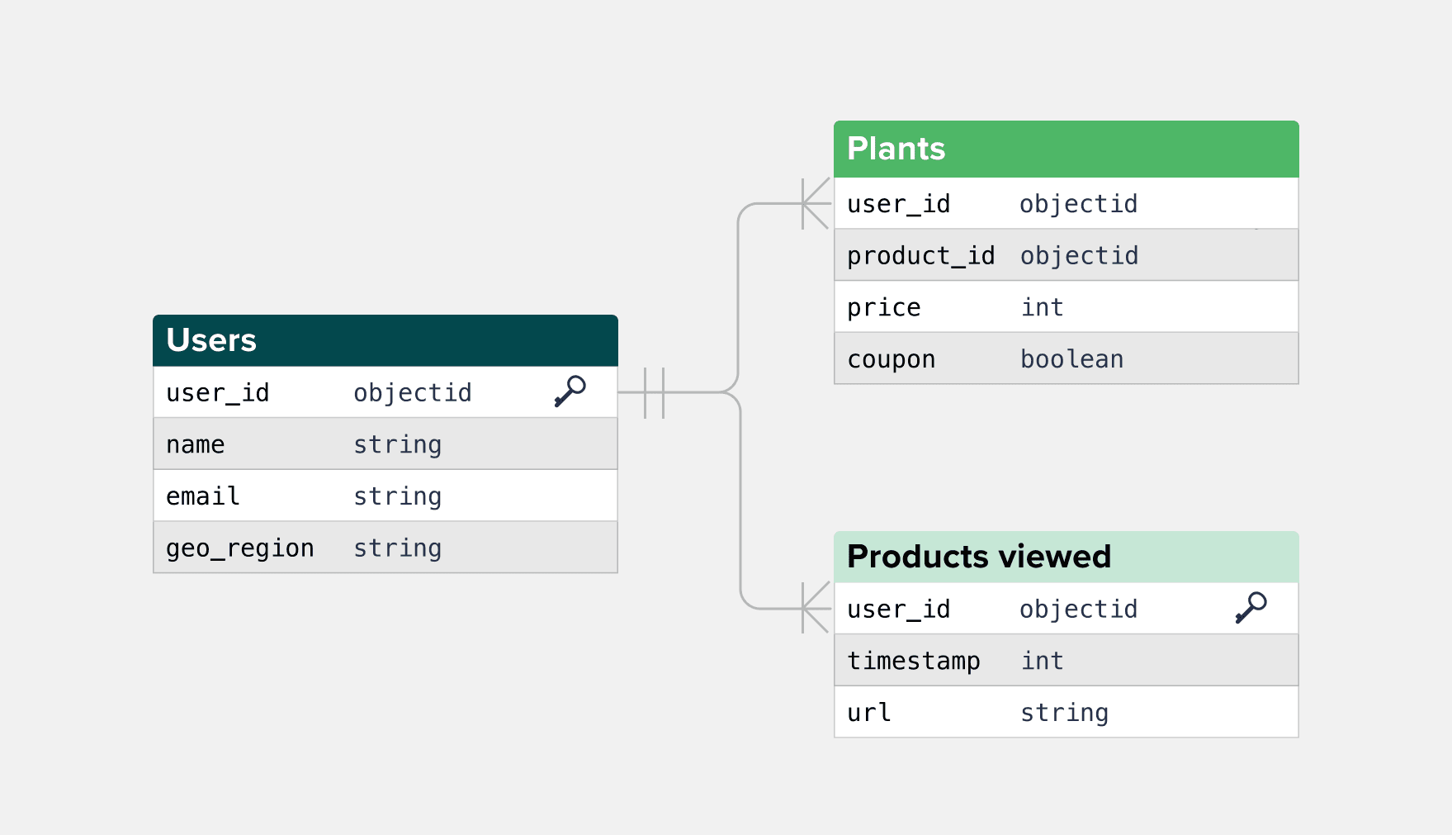The width and height of the screenshot is (1452, 835).
Task: Select the crow's foot connector at Products viewed
Action: point(815,608)
